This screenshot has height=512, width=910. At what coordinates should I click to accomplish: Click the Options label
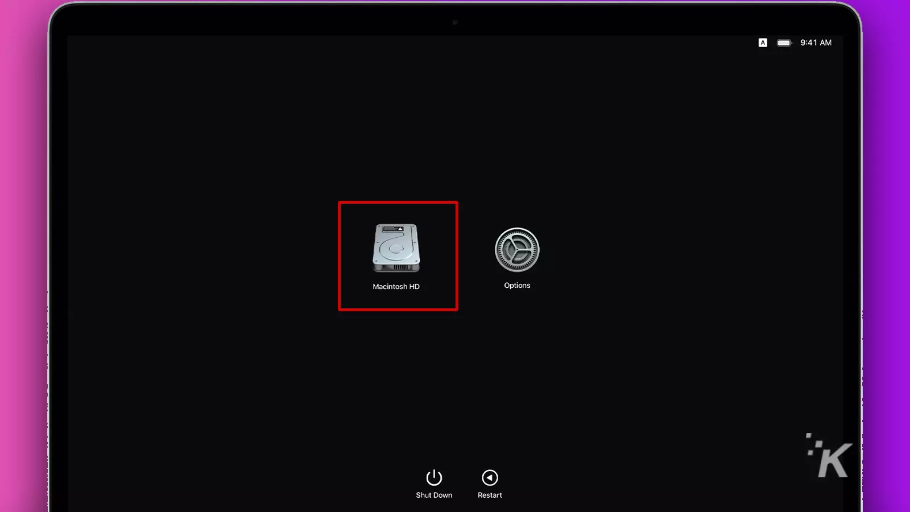click(x=517, y=286)
